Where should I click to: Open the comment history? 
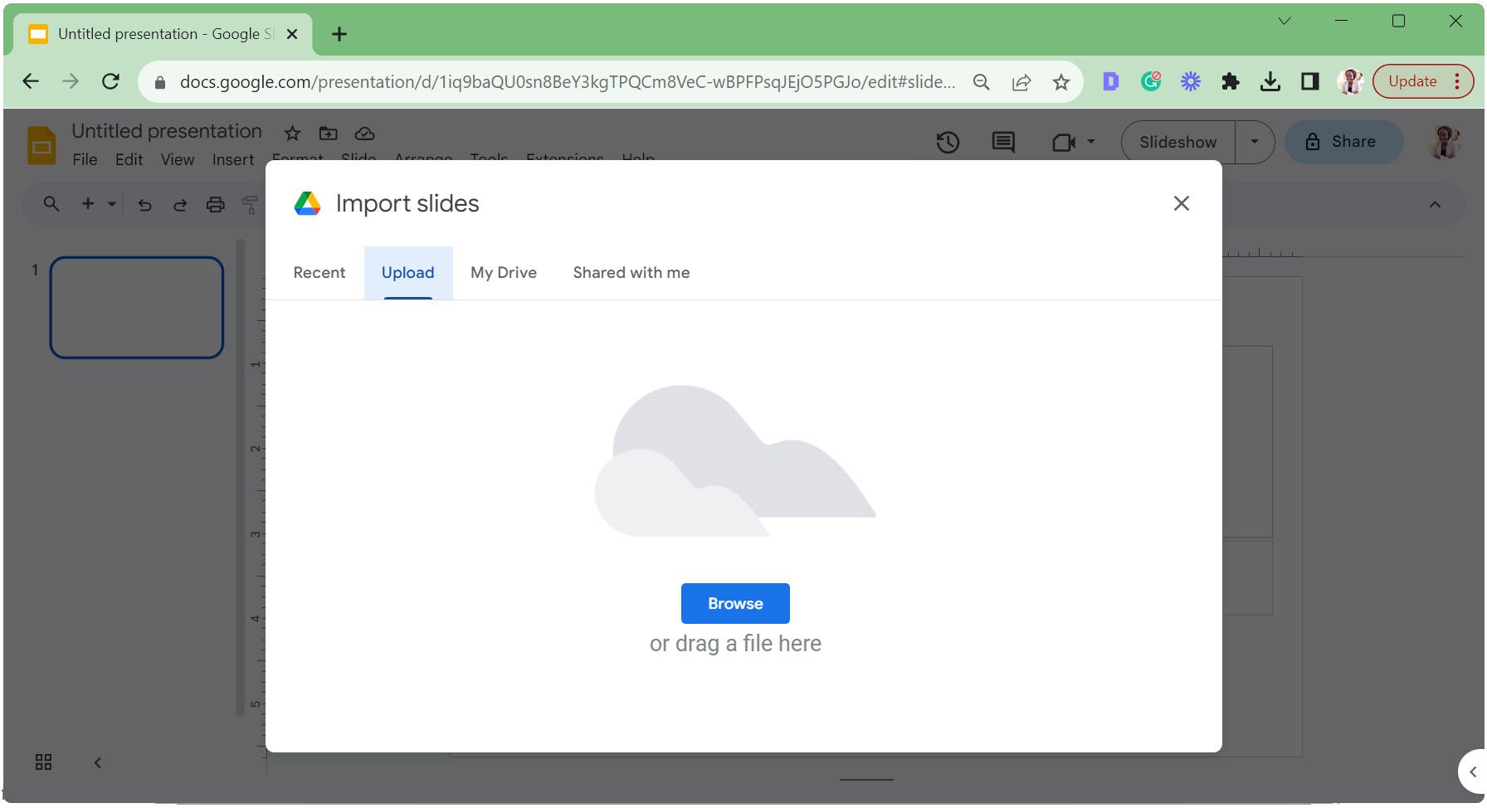[x=1003, y=143]
